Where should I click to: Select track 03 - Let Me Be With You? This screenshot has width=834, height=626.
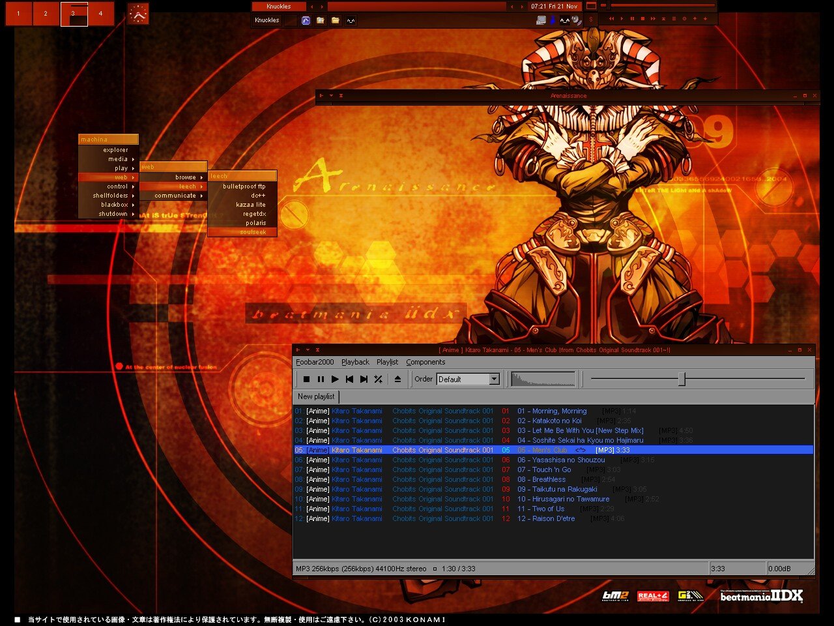(x=553, y=430)
